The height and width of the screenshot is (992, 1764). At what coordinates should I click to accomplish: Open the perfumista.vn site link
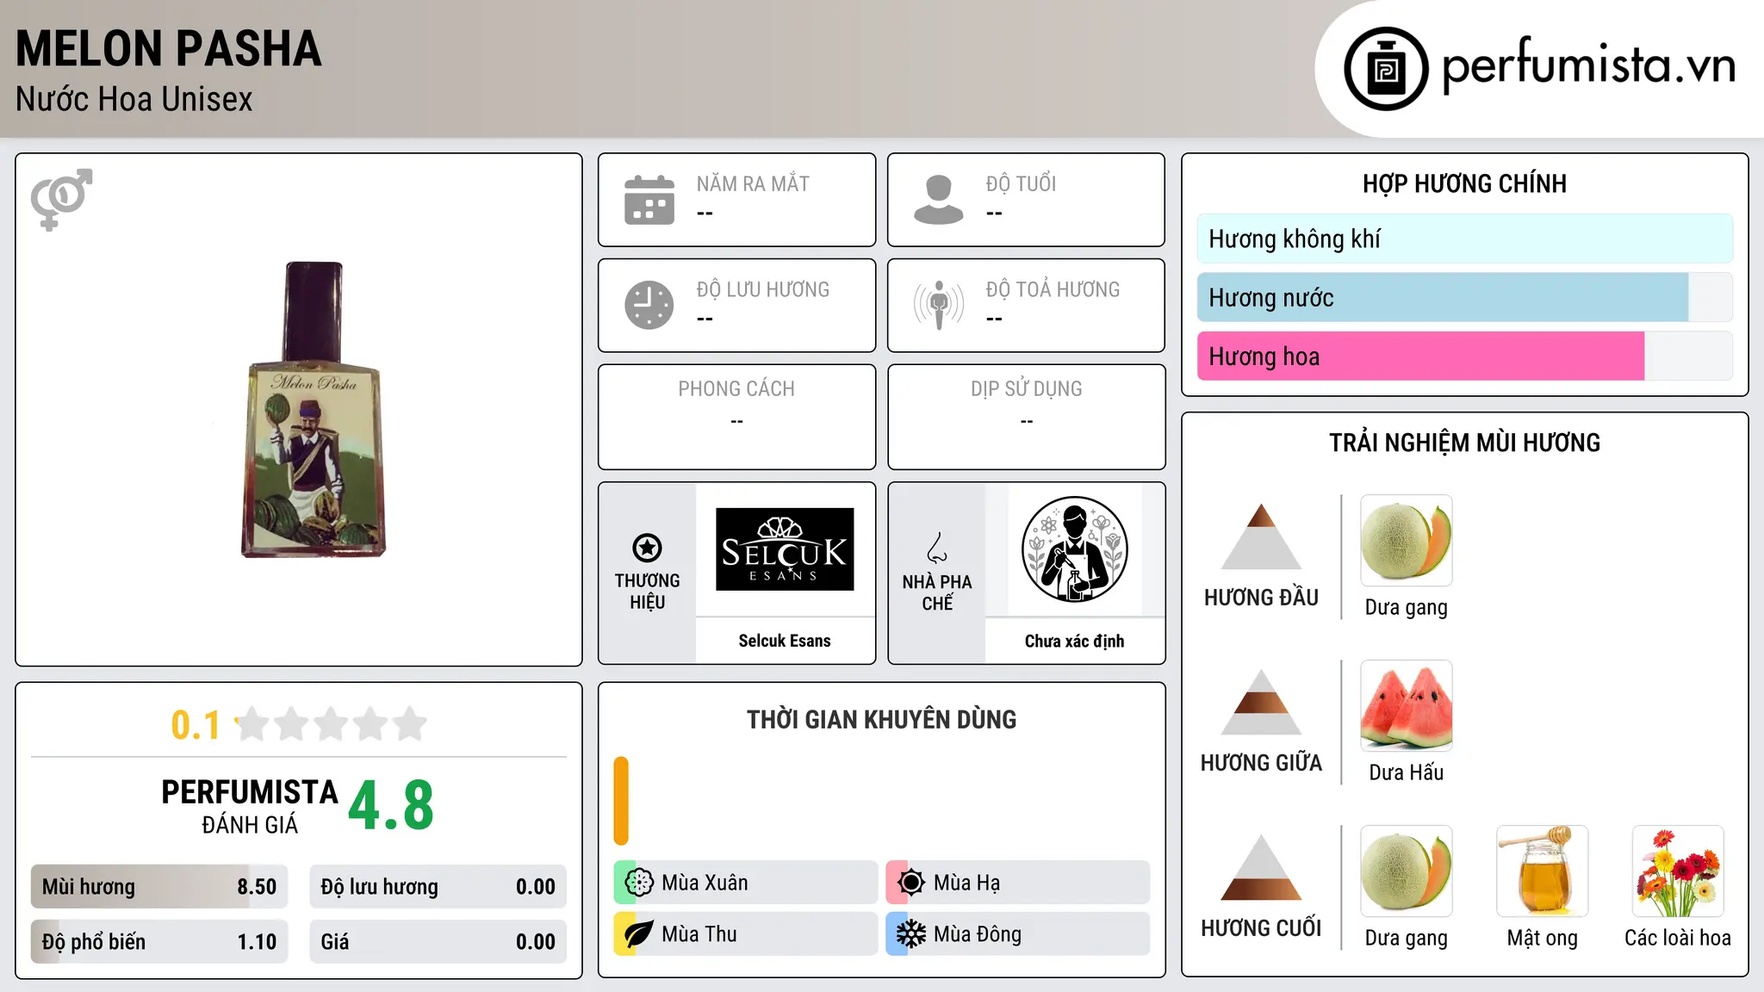pyautogui.click(x=1588, y=66)
